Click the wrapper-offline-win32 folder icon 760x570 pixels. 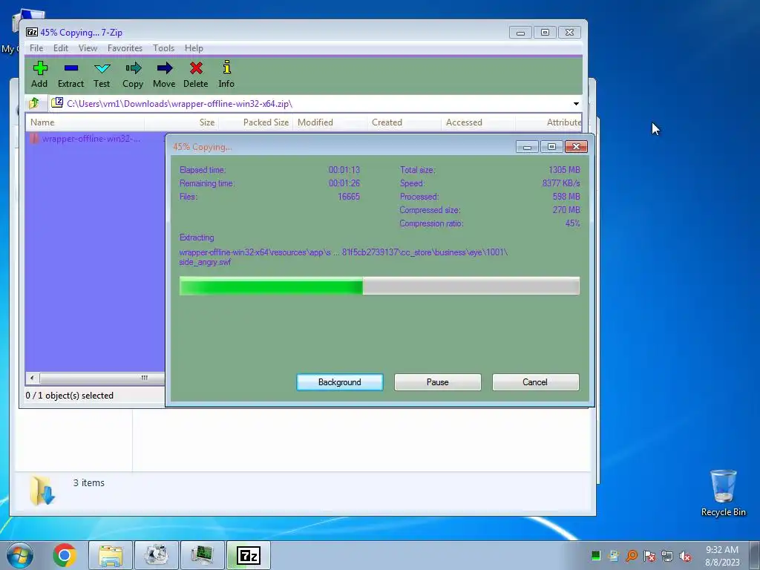[34, 139]
